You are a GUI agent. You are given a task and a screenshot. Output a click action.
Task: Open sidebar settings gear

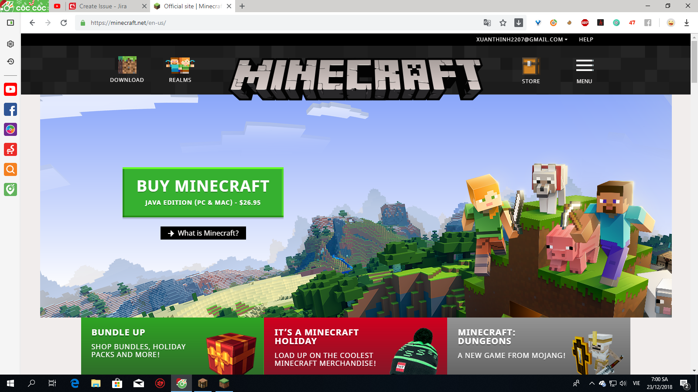[x=10, y=44]
